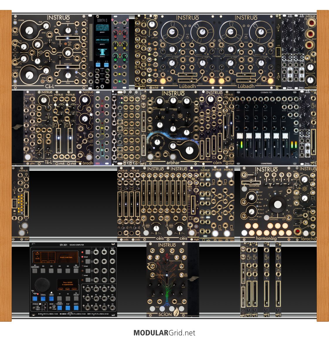Click the VOICING knob on harmonàig
Screen dimensions: 329x339
point(252,212)
